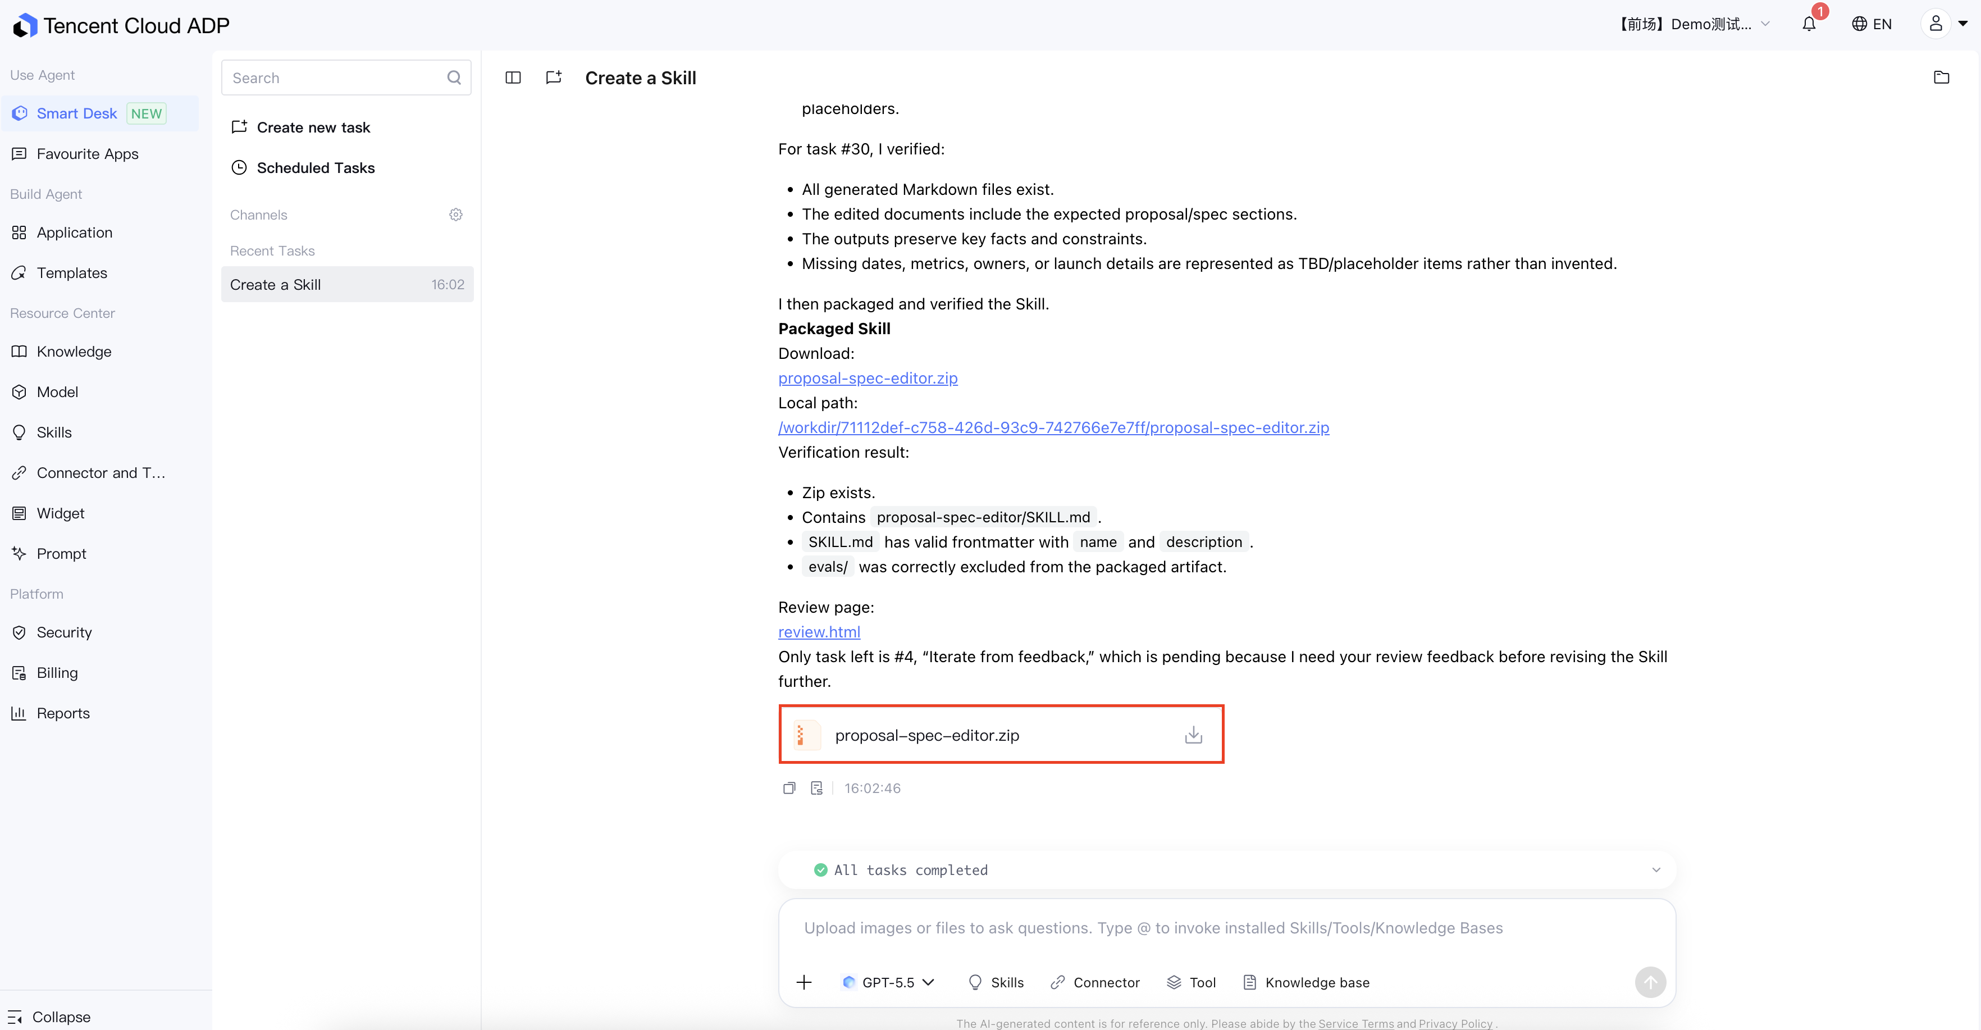The image size is (1981, 1030).
Task: Open Smart Desk
Action: 100,114
